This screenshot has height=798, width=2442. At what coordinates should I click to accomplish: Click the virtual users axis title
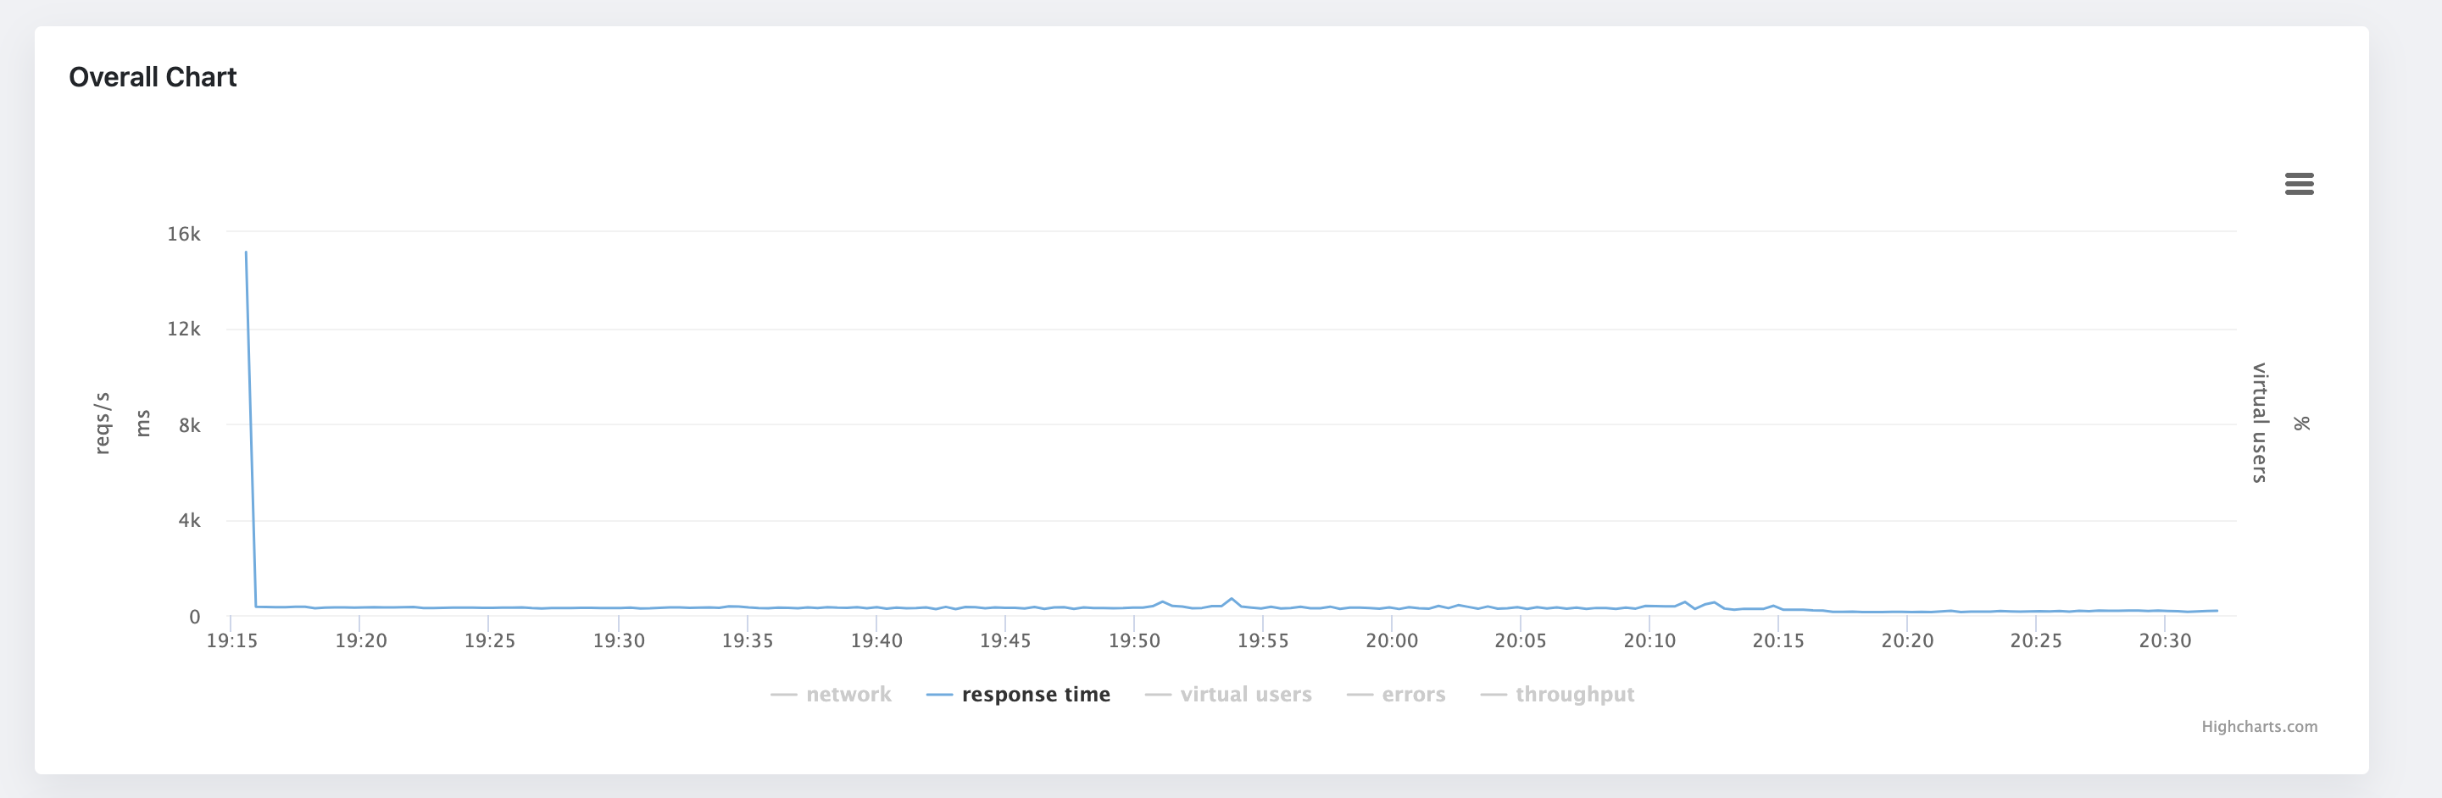(x=2260, y=423)
